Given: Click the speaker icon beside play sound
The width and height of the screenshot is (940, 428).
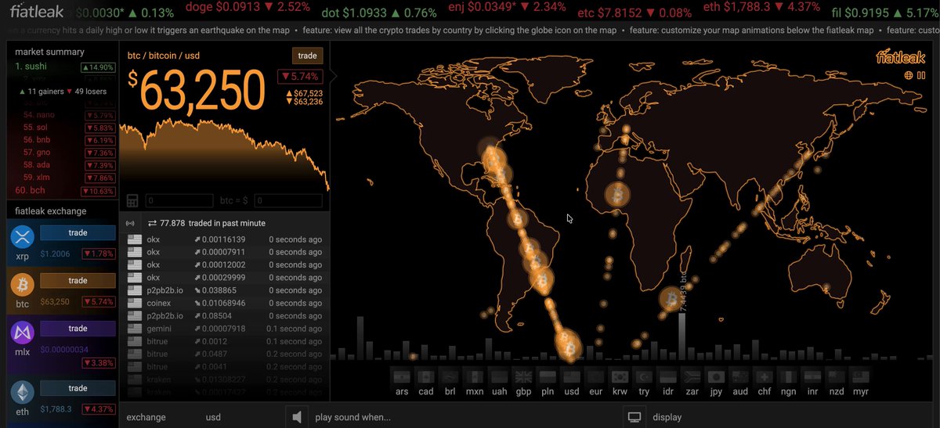Looking at the screenshot, I should [297, 417].
